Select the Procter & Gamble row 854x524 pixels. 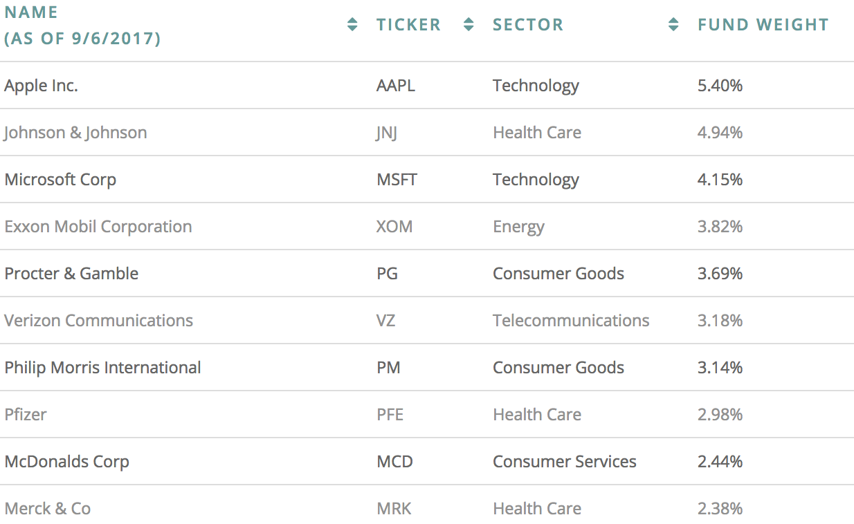point(427,274)
